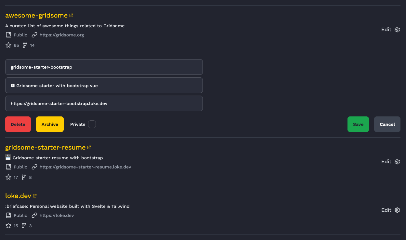The image size is (406, 240).
Task: Focus the description field Gridsome starter with bootstrap vue
Action: point(104,85)
